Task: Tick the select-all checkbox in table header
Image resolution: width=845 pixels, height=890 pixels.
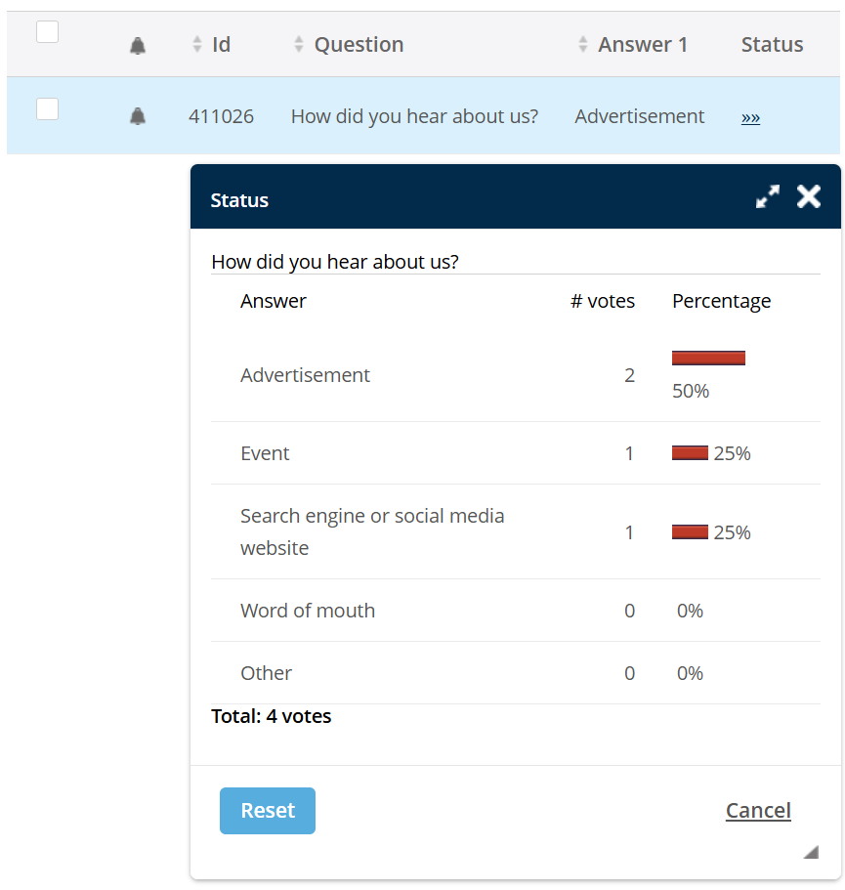Action: [x=47, y=32]
